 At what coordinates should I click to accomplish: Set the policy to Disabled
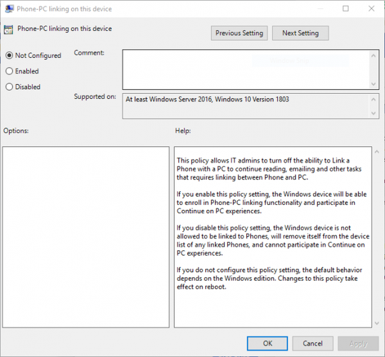(x=10, y=87)
